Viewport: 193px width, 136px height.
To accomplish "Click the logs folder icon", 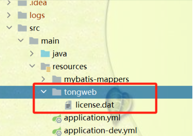I will (22, 15).
